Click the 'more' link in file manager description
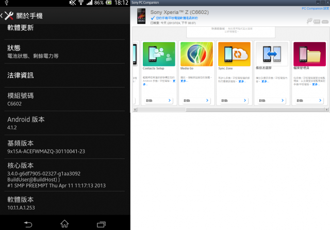This screenshot has height=230, width=330. tap(316, 84)
